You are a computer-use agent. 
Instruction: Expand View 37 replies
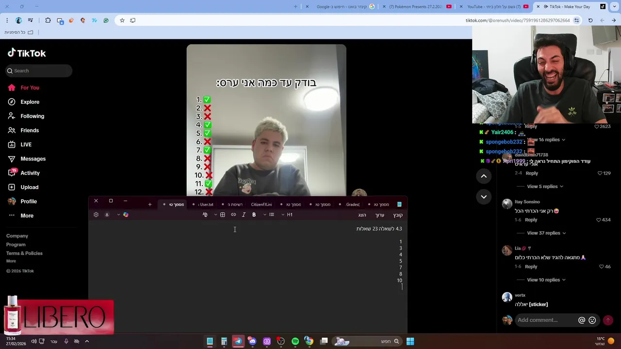coord(546,233)
